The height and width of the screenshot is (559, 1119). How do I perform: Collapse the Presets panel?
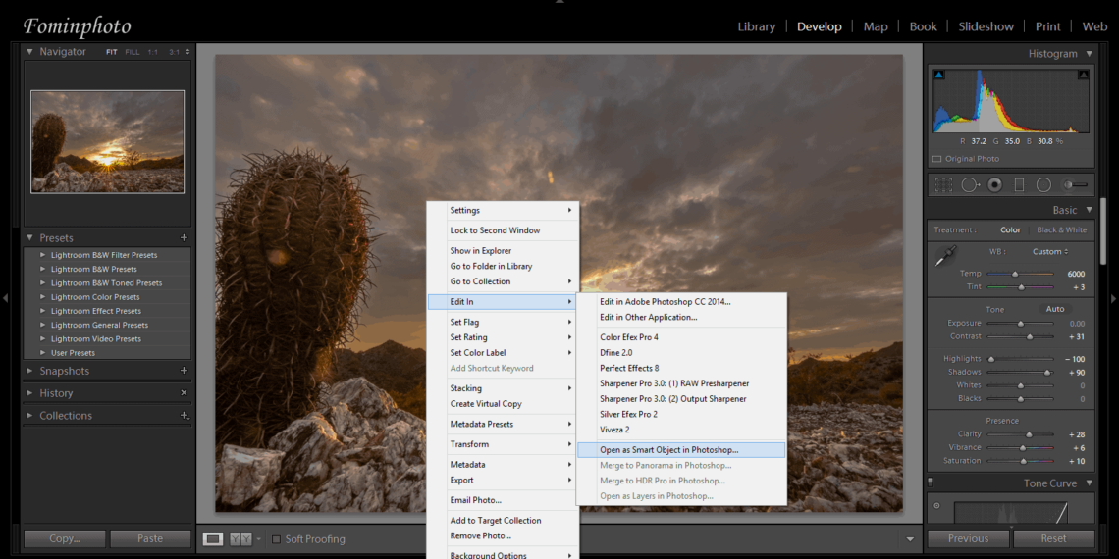pos(30,237)
